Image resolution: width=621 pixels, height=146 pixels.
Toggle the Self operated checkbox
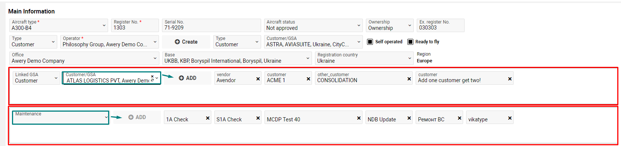[370, 41]
